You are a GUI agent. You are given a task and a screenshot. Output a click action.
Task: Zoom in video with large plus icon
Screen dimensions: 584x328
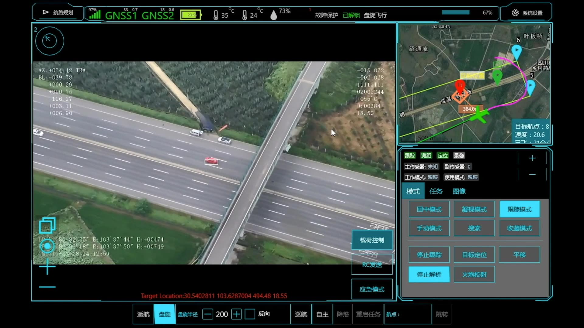tap(47, 267)
